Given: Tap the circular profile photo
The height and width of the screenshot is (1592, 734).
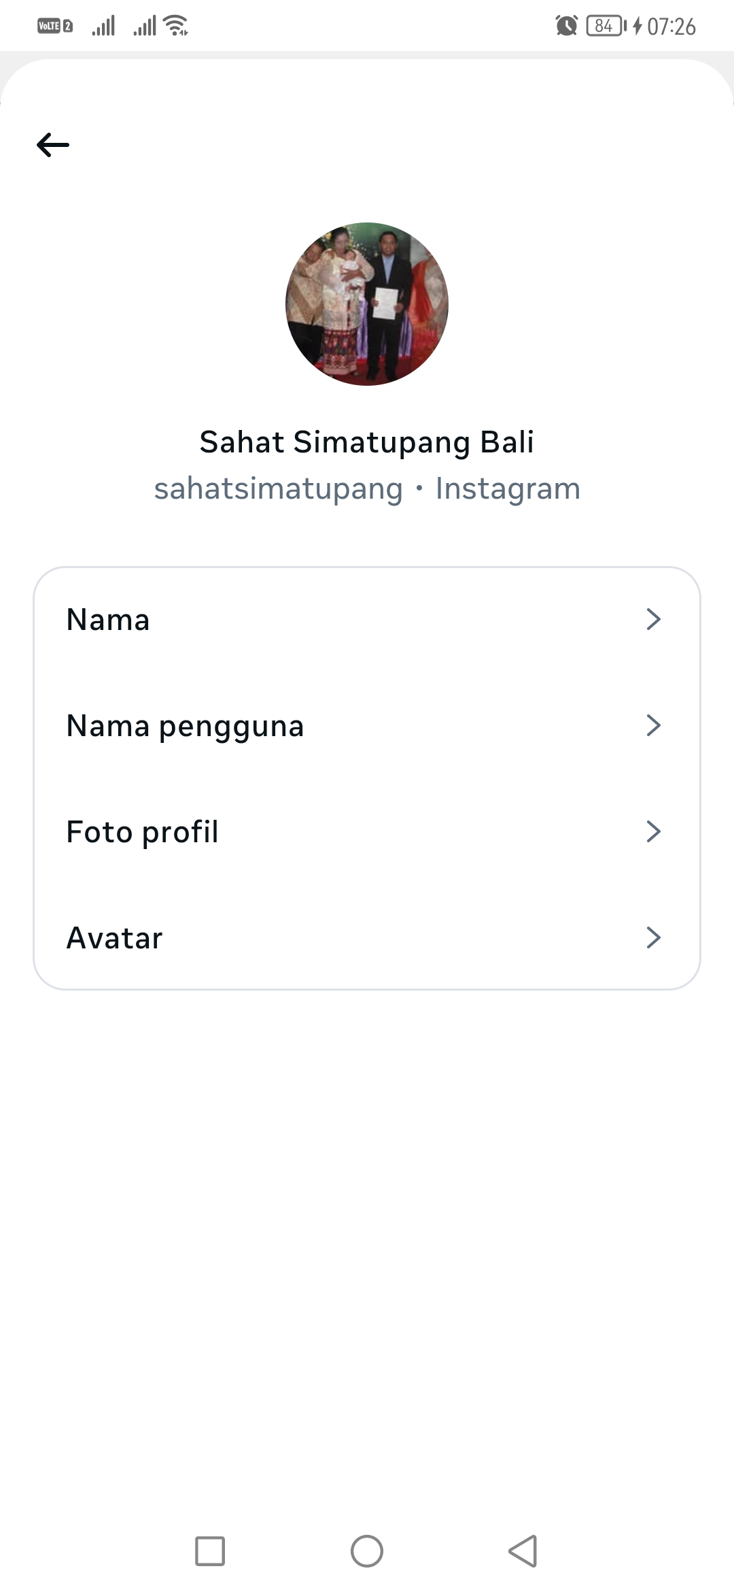Looking at the screenshot, I should point(367,304).
